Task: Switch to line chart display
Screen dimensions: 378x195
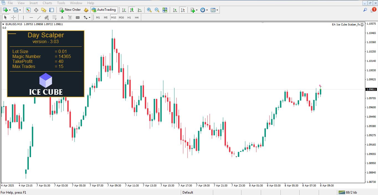Action: tap(140, 10)
